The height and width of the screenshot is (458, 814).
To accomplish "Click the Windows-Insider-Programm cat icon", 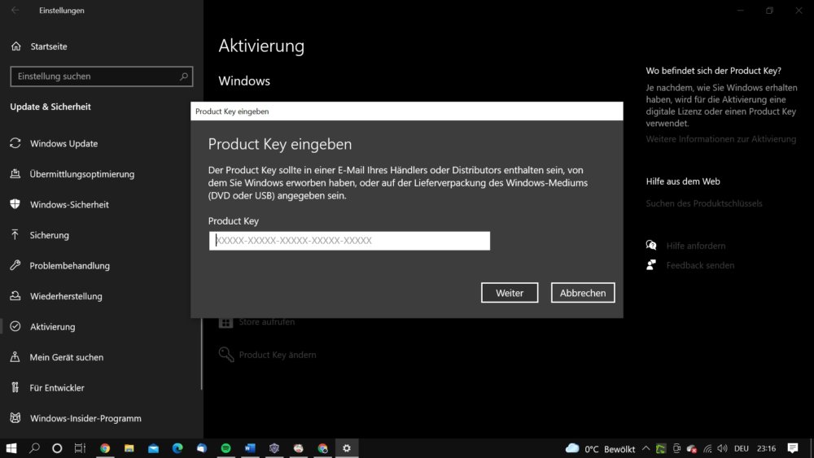I will pos(15,418).
